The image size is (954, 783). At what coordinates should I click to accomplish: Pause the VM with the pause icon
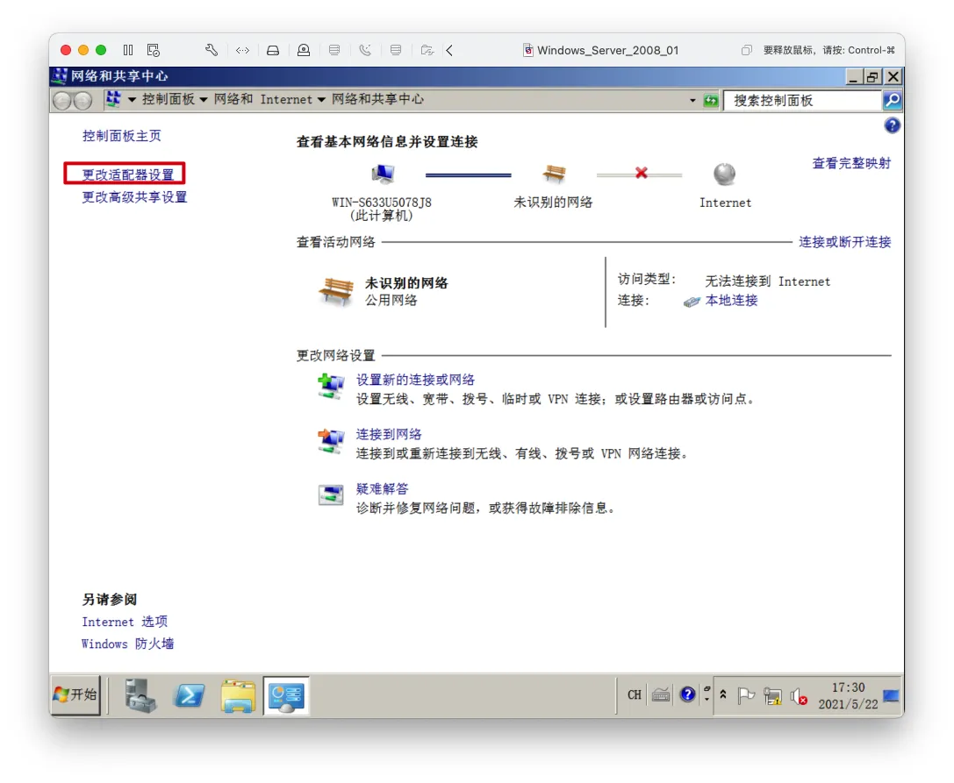pyautogui.click(x=128, y=50)
